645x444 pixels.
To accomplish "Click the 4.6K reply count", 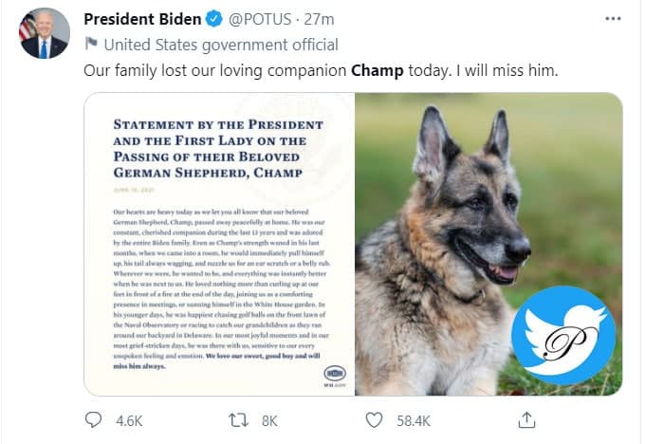I will (x=126, y=419).
